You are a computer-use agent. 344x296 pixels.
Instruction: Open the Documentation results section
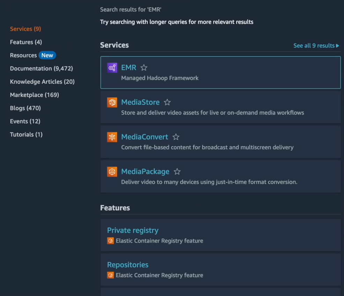tap(42, 68)
